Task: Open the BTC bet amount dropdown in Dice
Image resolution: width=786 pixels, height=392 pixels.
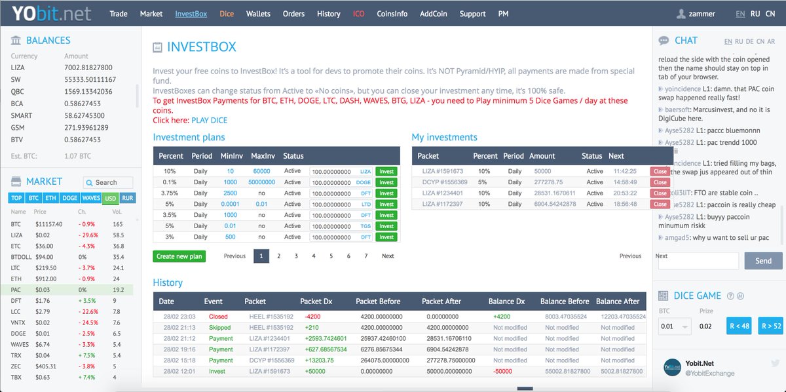Action: pyautogui.click(x=674, y=326)
